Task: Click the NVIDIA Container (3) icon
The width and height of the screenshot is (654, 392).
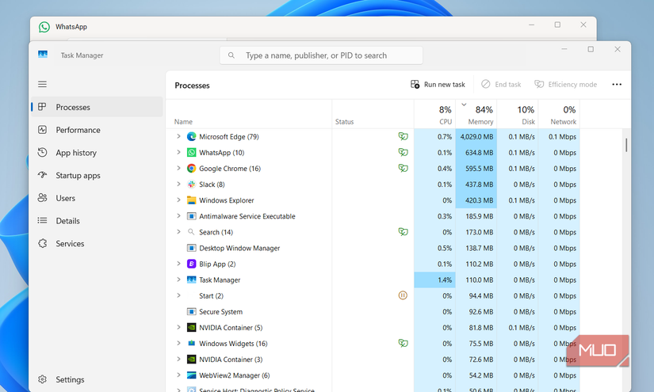Action: (x=192, y=359)
